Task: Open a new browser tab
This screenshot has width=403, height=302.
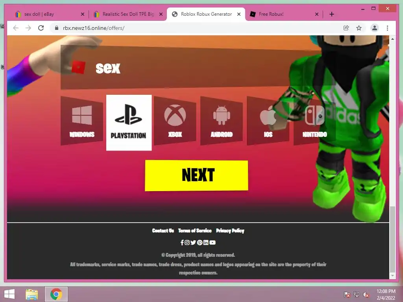Action: tap(332, 14)
